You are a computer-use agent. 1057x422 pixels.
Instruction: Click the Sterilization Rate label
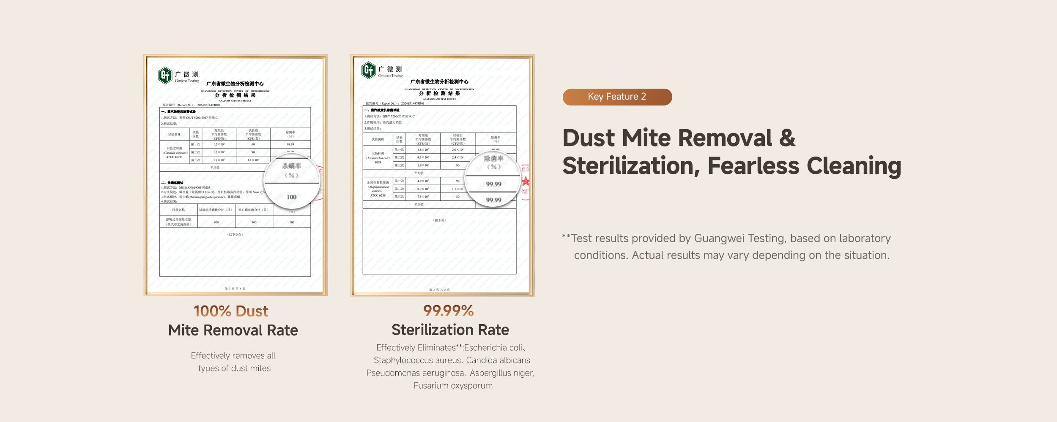coord(450,330)
